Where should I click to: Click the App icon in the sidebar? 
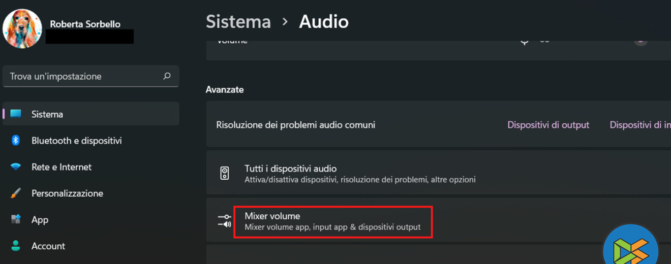[x=16, y=220]
